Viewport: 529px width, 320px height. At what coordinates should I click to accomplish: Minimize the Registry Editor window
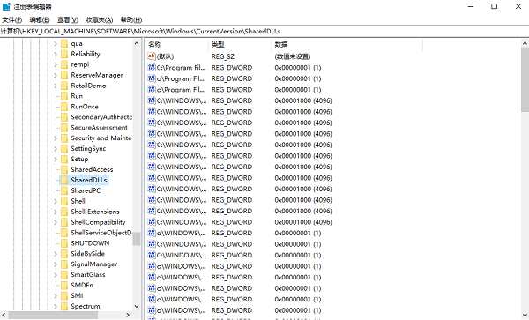click(x=471, y=6)
